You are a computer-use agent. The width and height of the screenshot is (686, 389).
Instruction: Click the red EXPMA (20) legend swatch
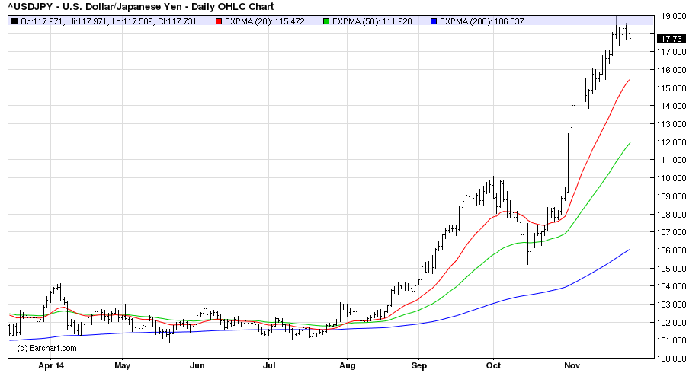pyautogui.click(x=218, y=21)
